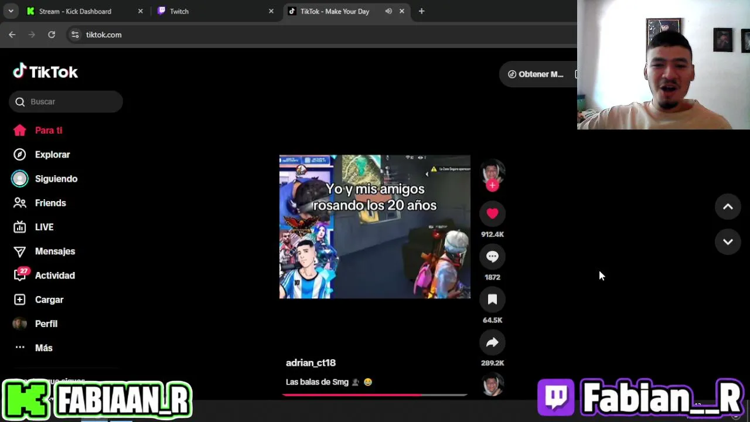Go back in browser history
The width and height of the screenshot is (750, 422).
(12, 35)
